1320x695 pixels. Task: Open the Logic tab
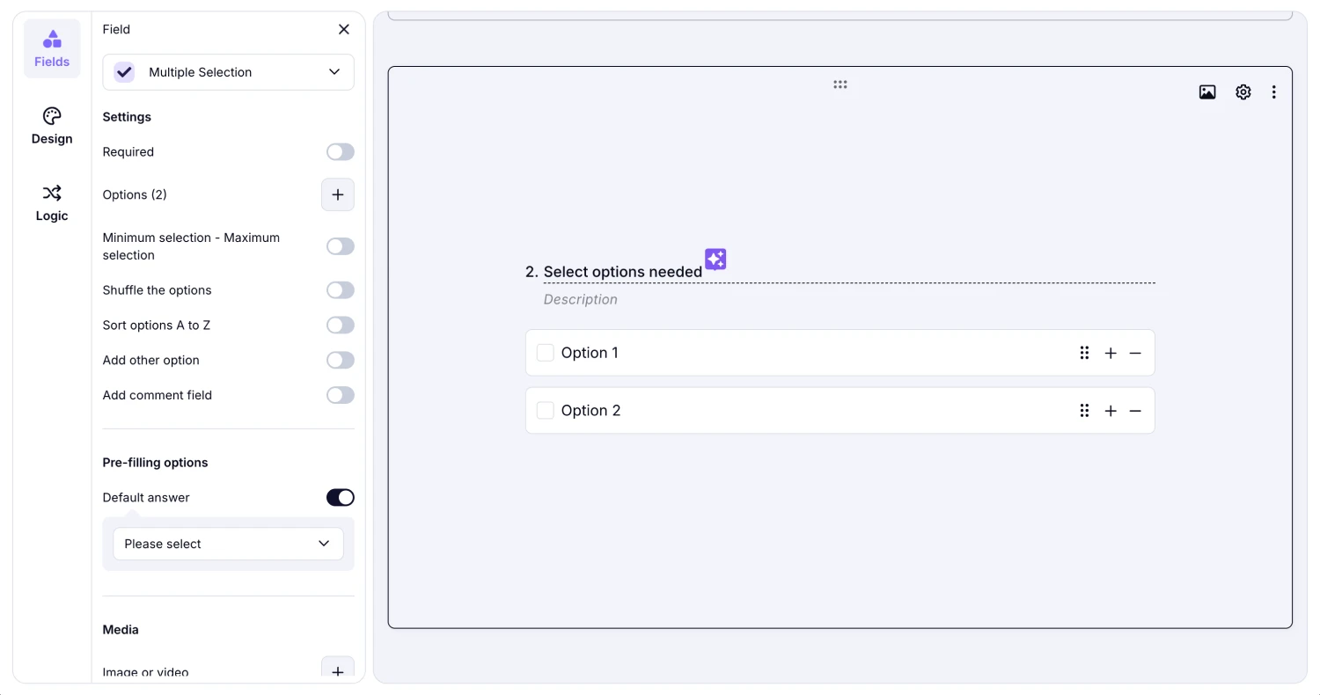pos(52,202)
